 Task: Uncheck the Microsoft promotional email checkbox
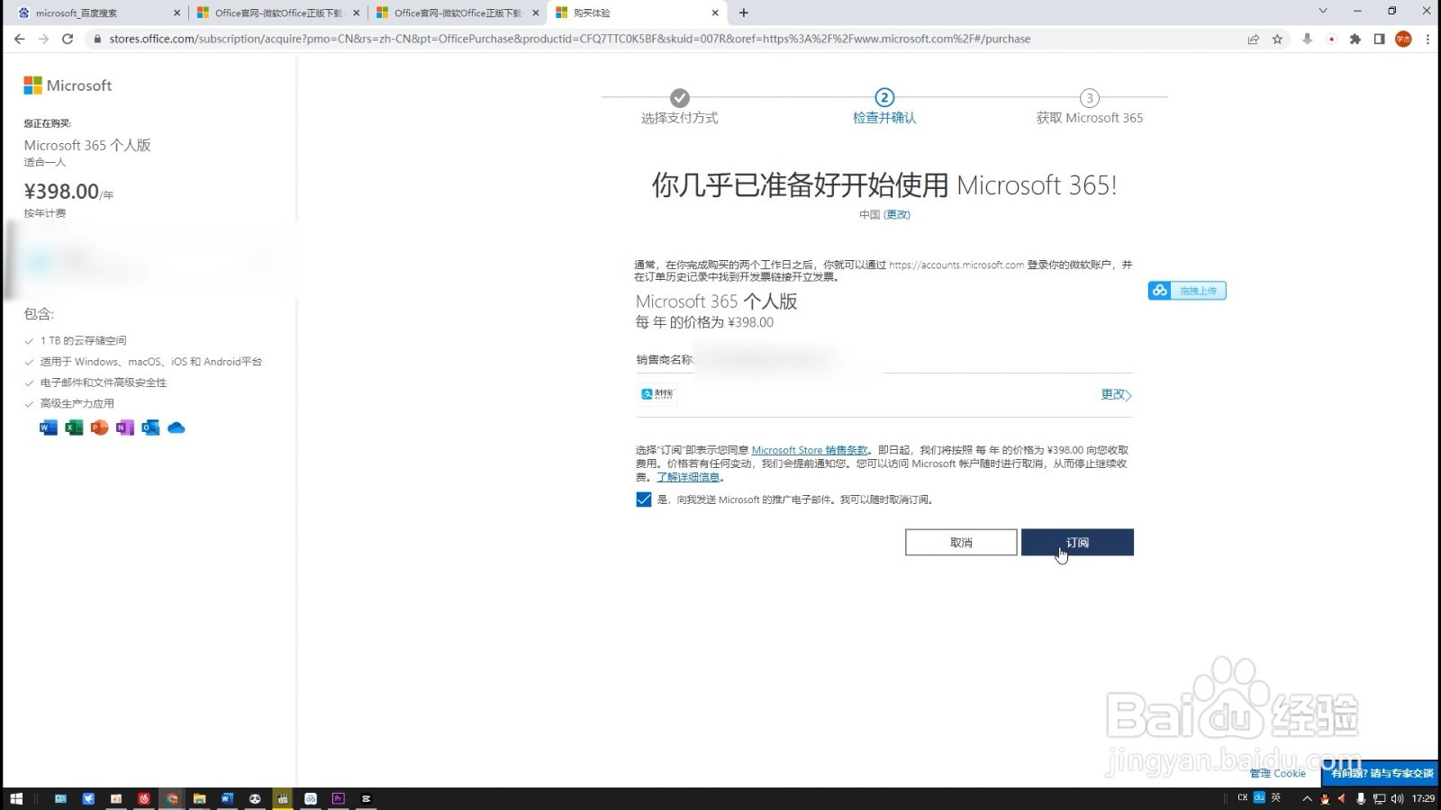[x=643, y=499]
